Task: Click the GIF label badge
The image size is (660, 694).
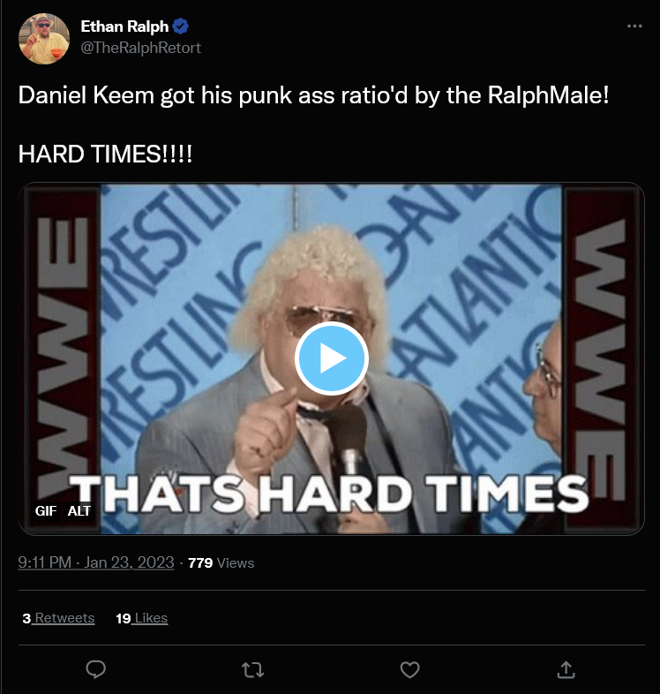Action: (x=46, y=510)
